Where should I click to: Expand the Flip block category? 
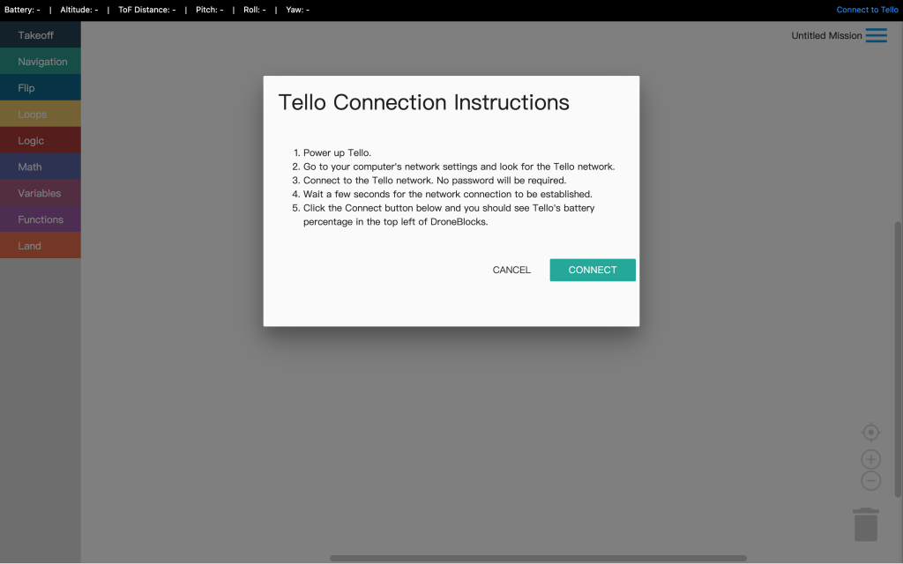point(26,88)
